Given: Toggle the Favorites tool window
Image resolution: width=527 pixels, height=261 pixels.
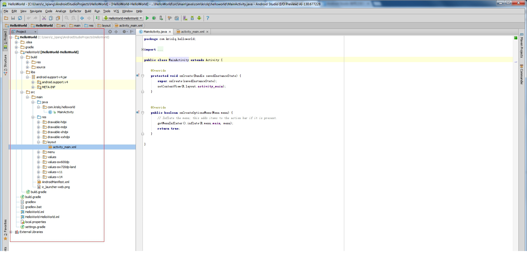Looking at the screenshot, I should 5,230.
